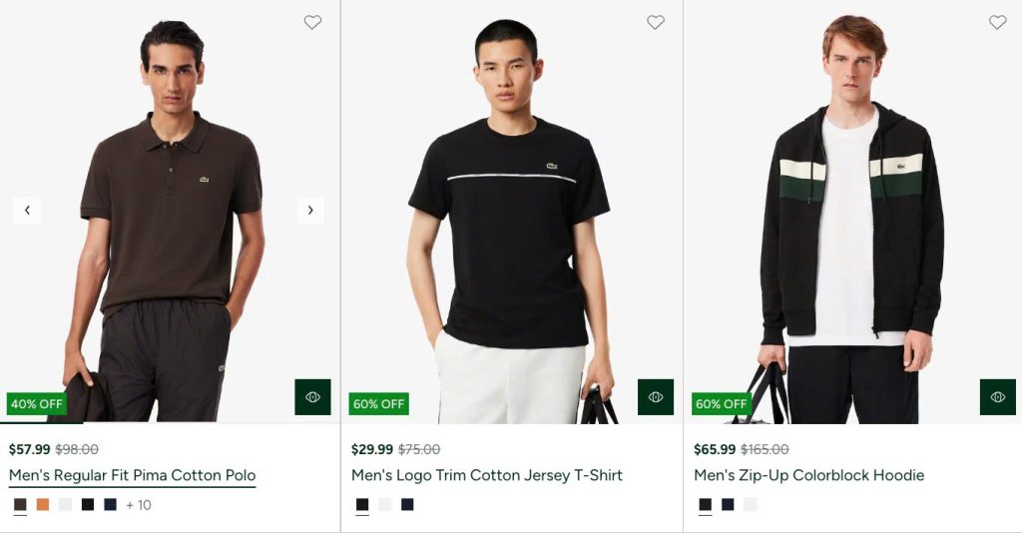
Task: Click the black T-shirt product image
Action: coord(512,212)
